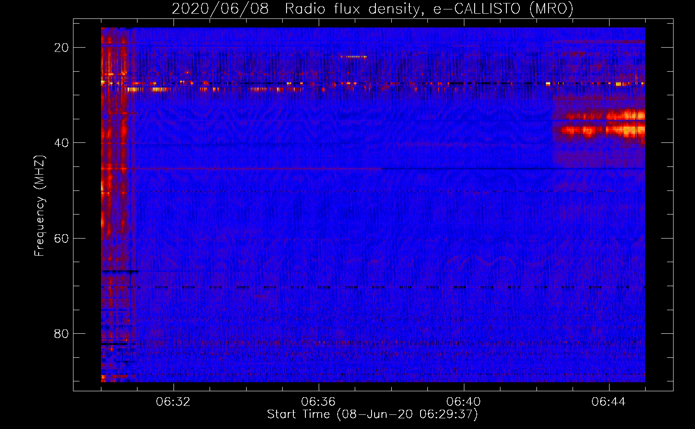This screenshot has width=695, height=429.
Task: Click the 06:36 time tick label
Action: (318, 402)
